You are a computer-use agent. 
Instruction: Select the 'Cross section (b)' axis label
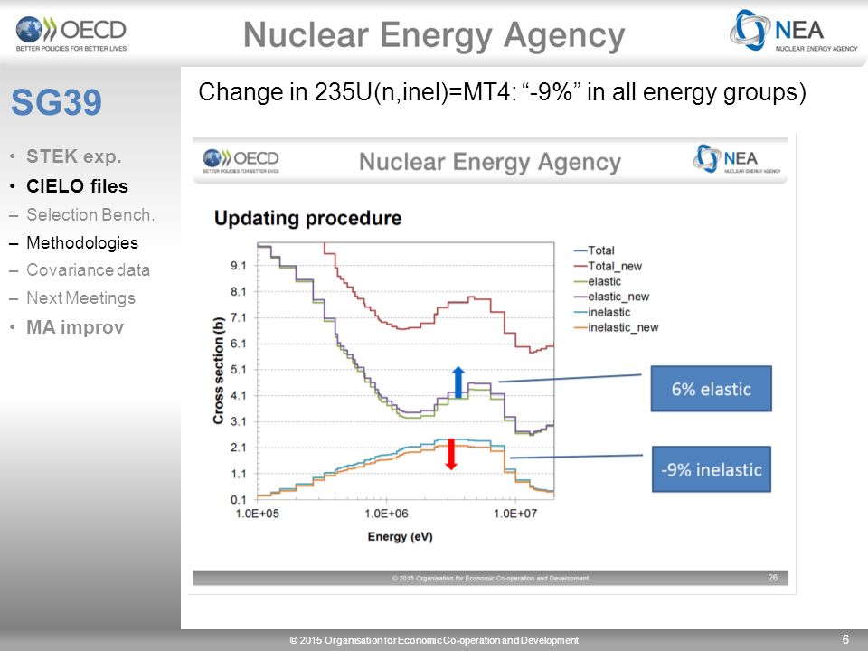(218, 371)
